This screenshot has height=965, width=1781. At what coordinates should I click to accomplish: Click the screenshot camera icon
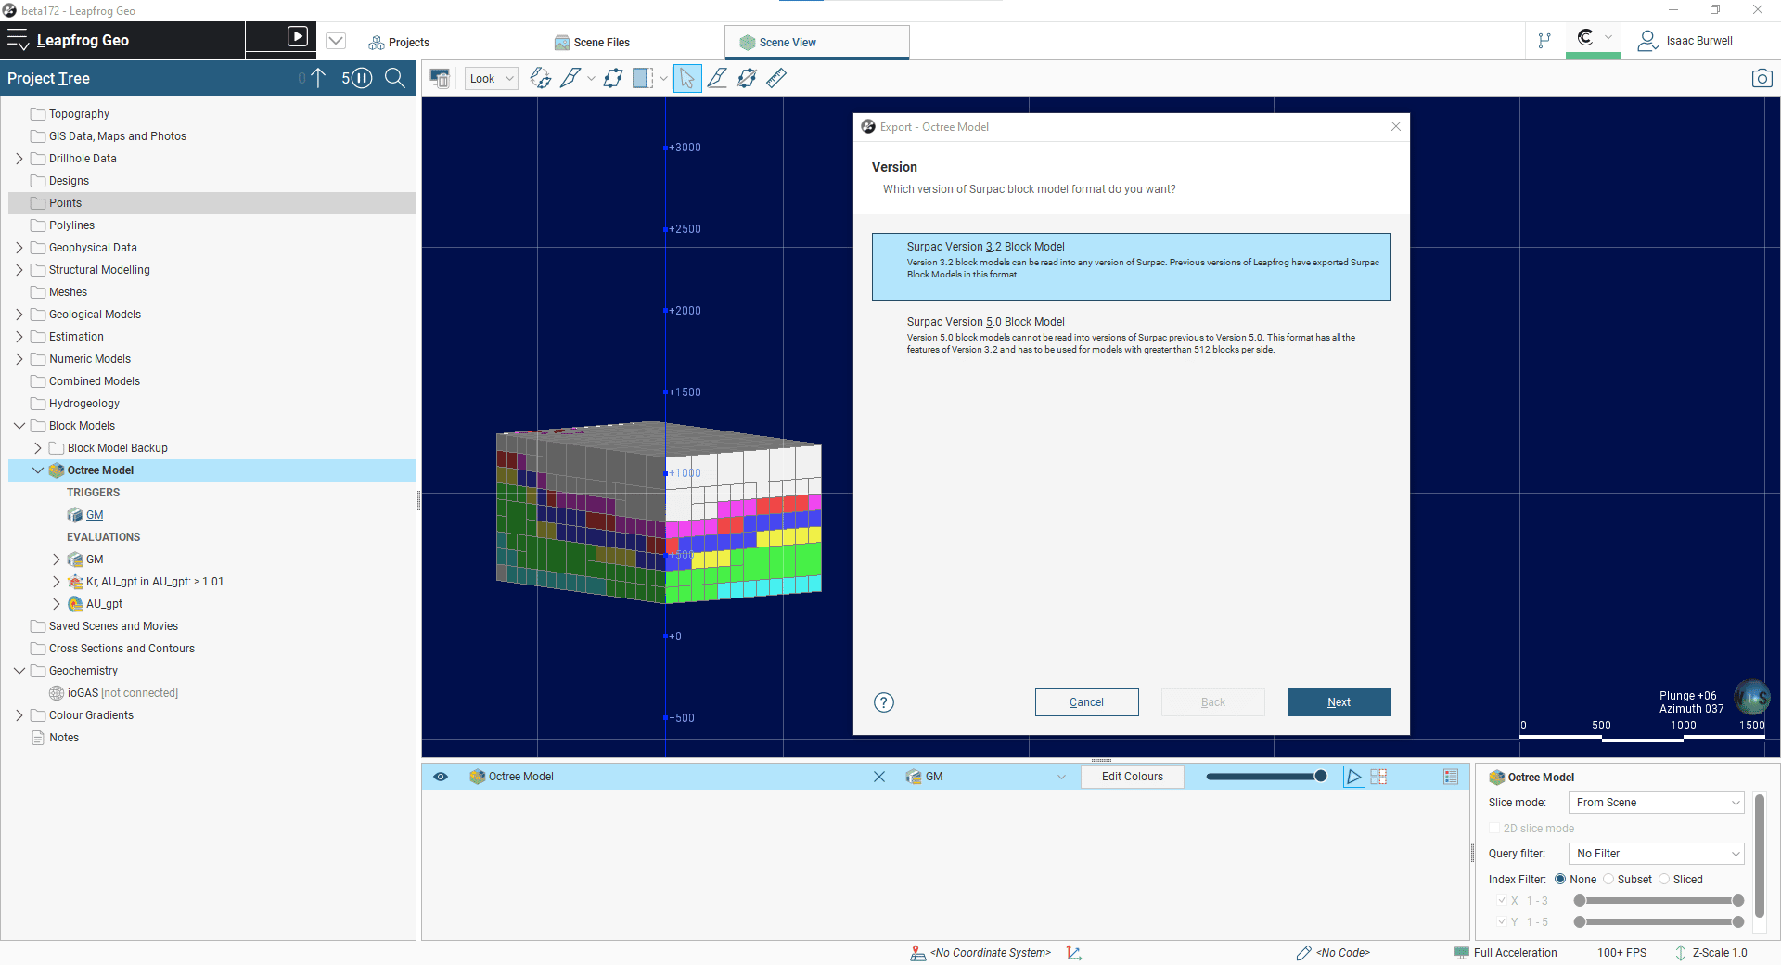[x=1762, y=79]
